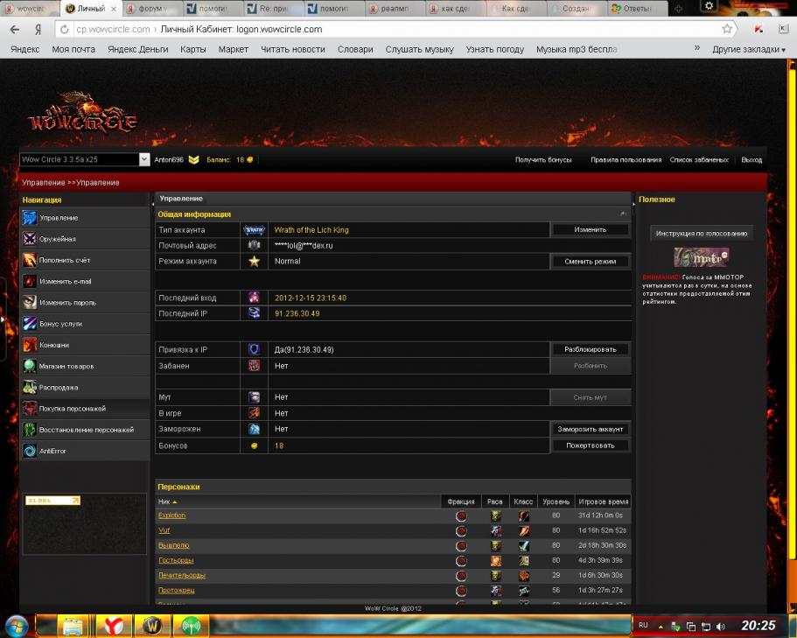Click the Пополнить счёт sidebar icon
The image size is (797, 638).
coord(30,260)
